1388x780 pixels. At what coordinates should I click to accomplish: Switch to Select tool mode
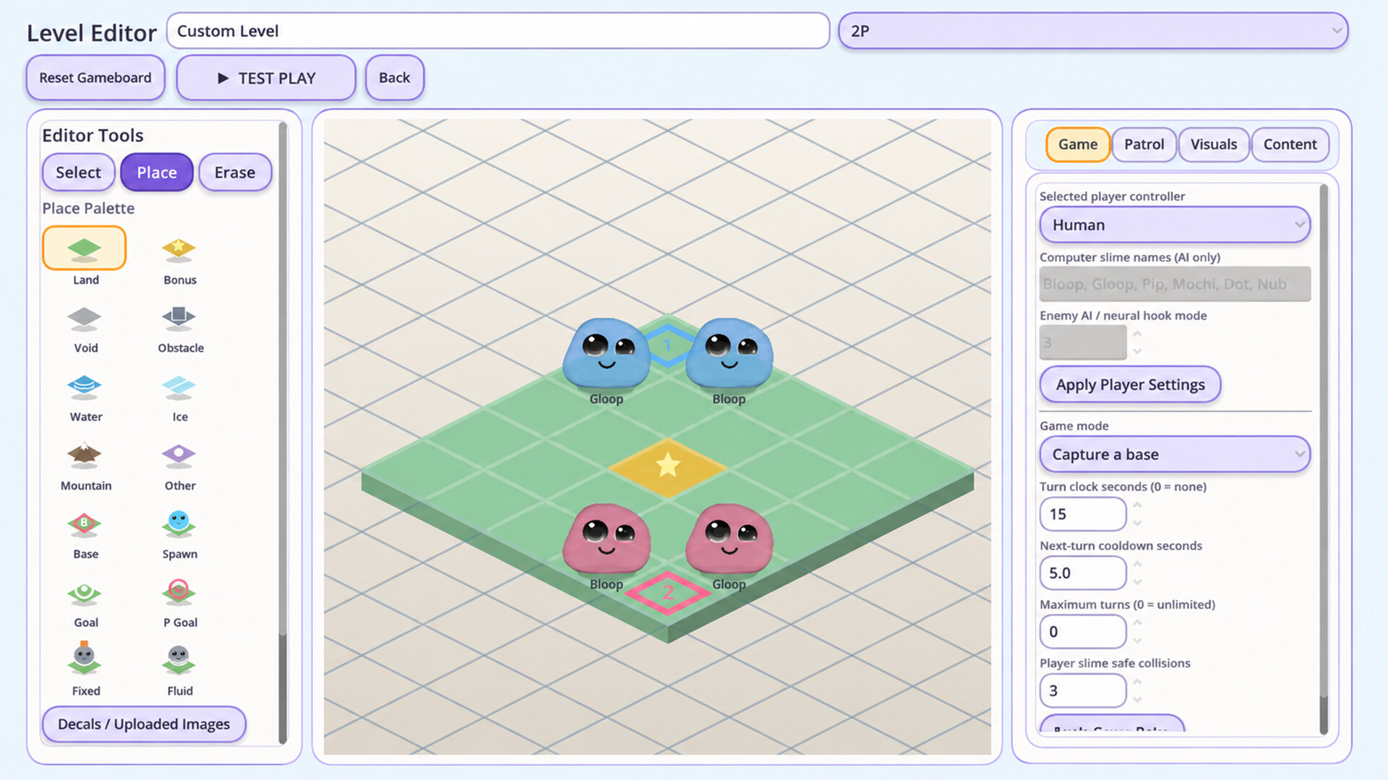78,173
